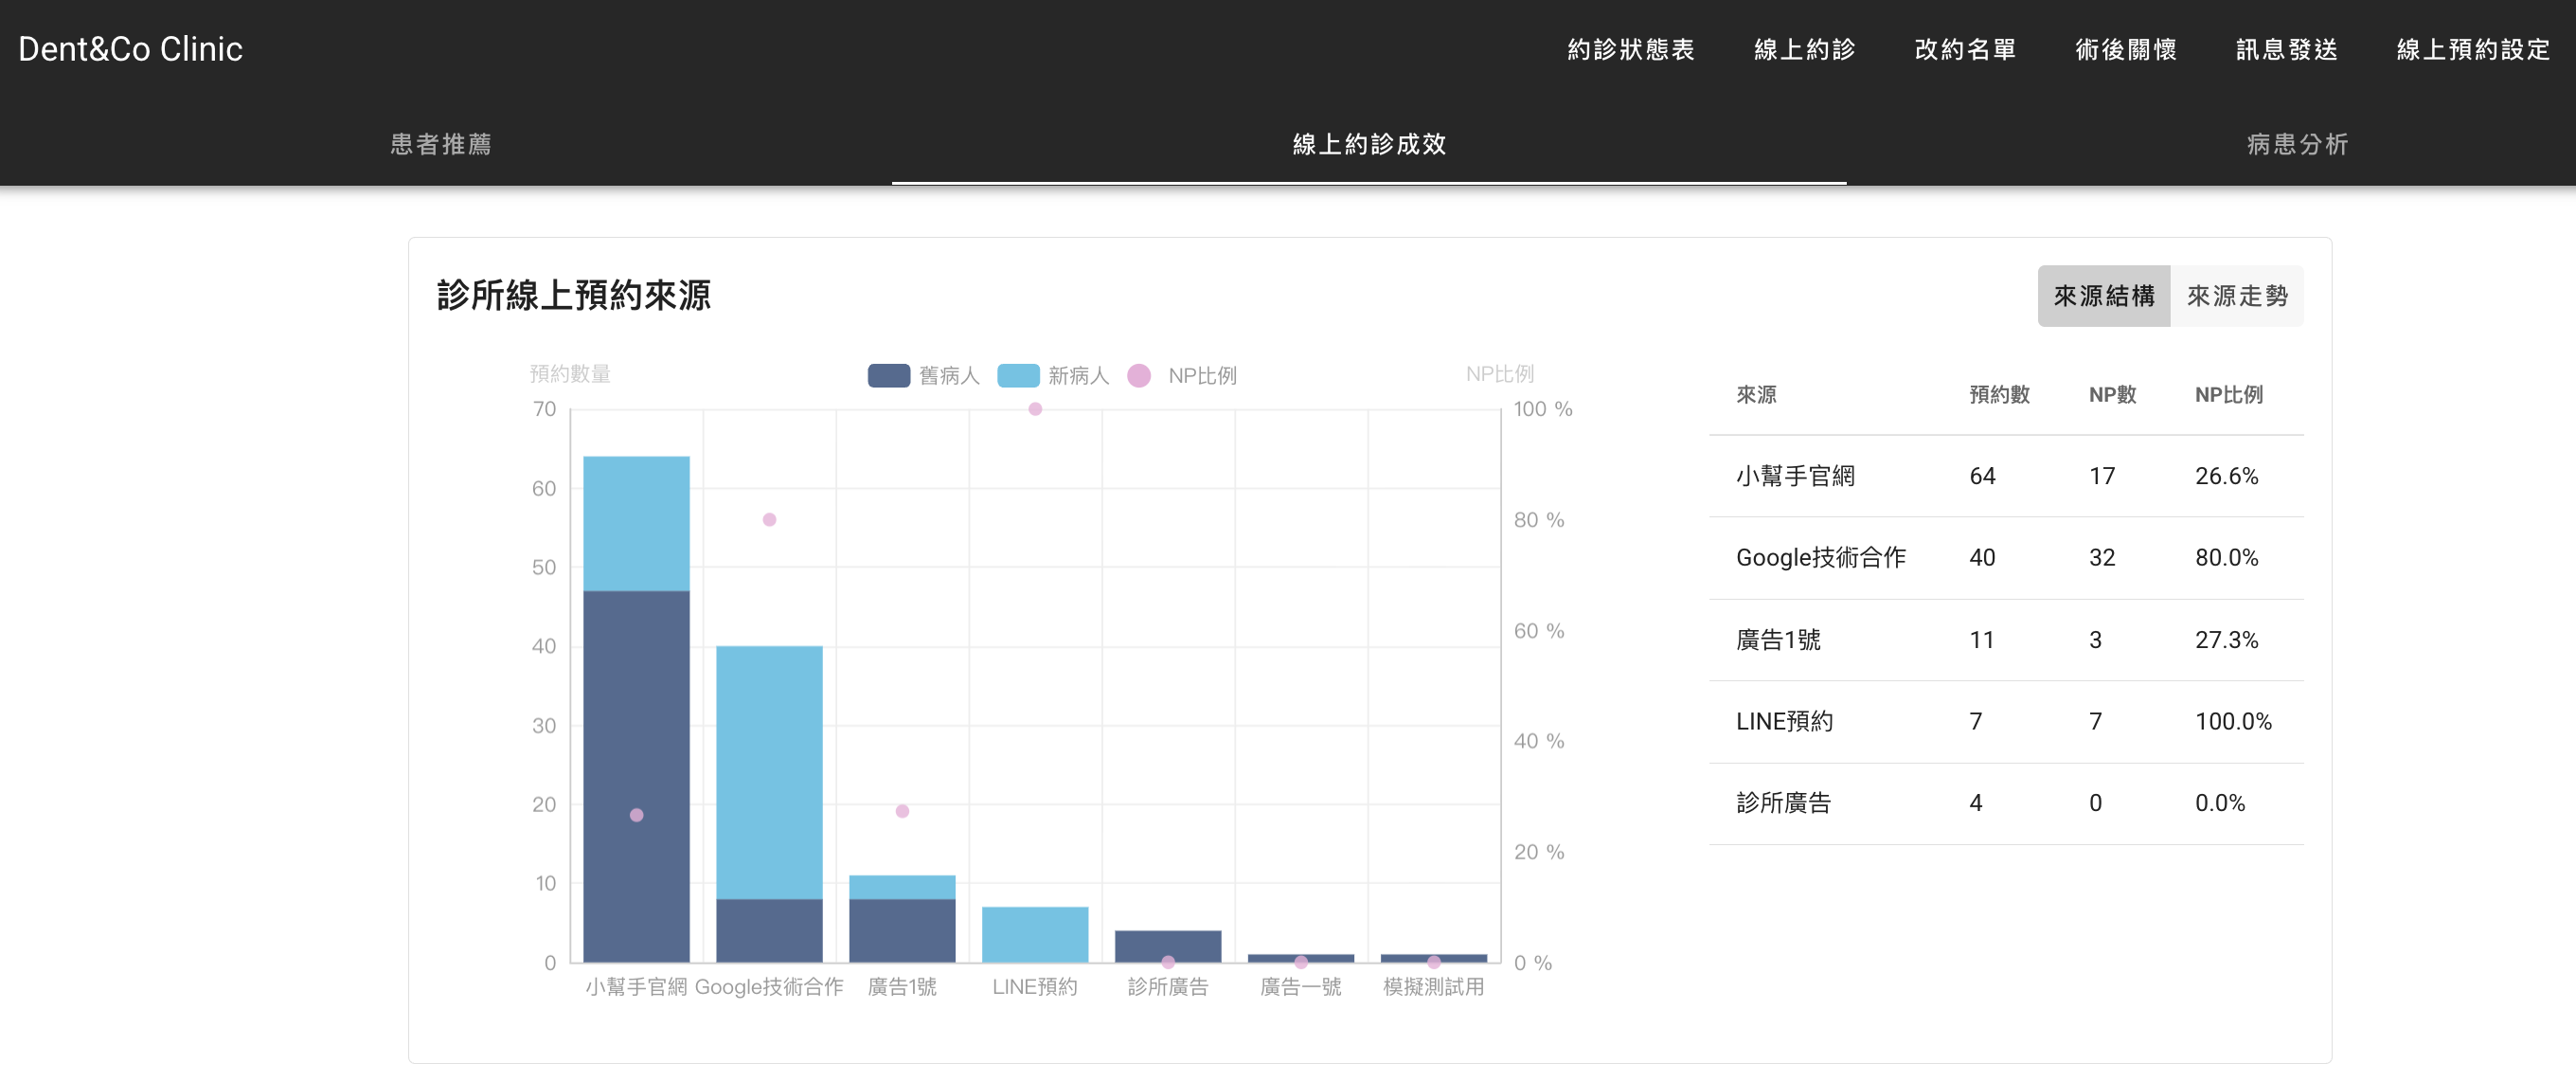This screenshot has height=1082, width=2576.
Task: Open the 術後關懷 section
Action: tap(2124, 49)
